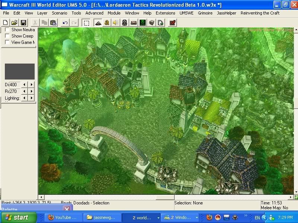Screen dimensions: 298x223
Task: Click the 'Brush: Doodads - Selection' status text
Action: pos(85,203)
